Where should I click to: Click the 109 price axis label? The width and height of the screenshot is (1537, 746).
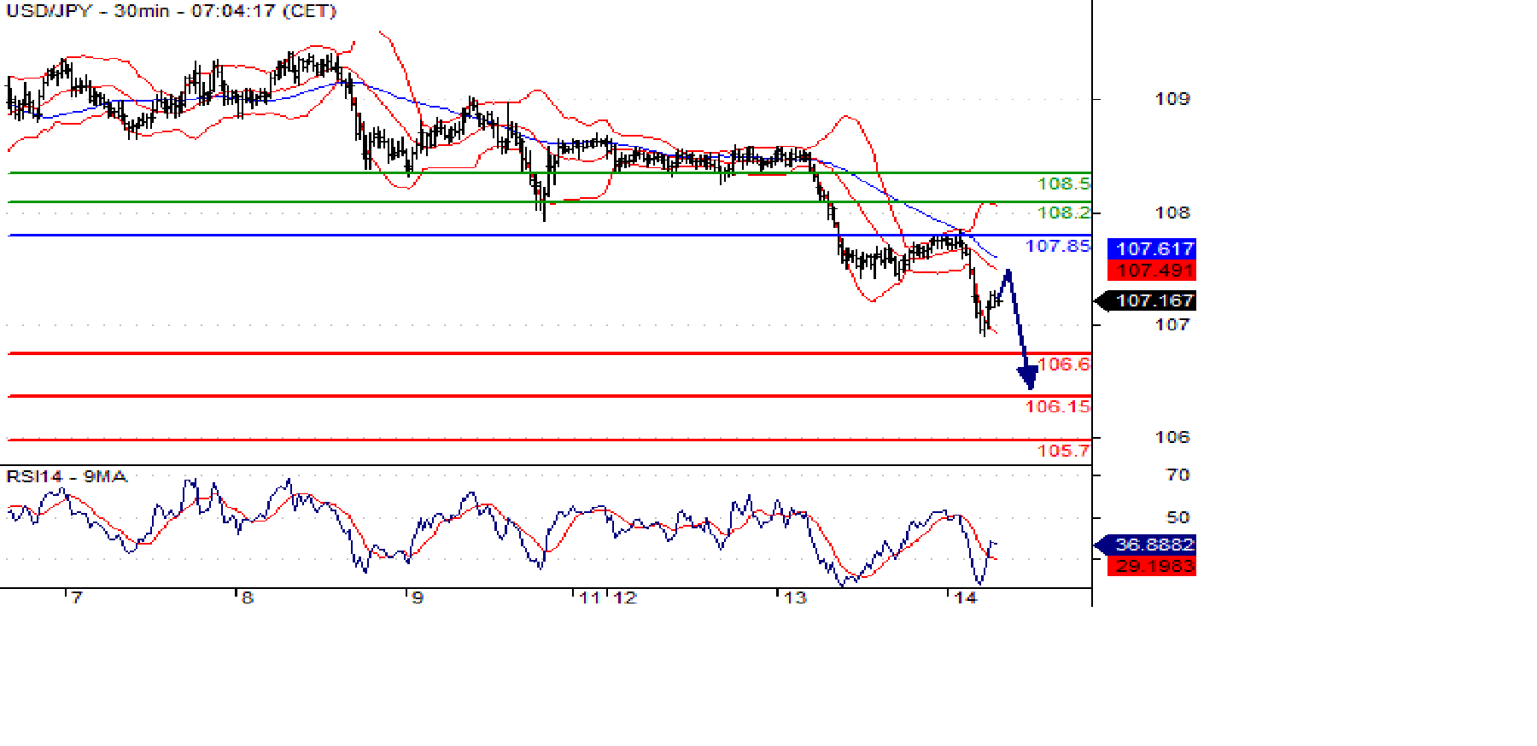[1172, 99]
